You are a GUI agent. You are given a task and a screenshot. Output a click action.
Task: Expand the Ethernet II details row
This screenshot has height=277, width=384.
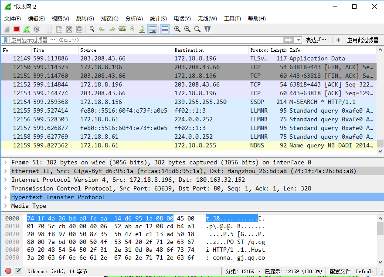[5, 171]
